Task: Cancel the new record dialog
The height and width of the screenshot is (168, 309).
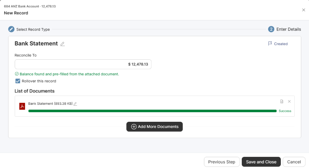Action: pos(294,162)
